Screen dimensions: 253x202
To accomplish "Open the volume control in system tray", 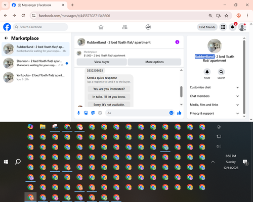I will pyautogui.click(x=219, y=146).
